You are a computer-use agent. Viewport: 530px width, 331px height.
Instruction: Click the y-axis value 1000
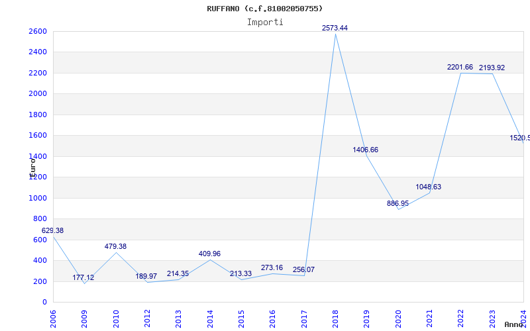(x=38, y=198)
